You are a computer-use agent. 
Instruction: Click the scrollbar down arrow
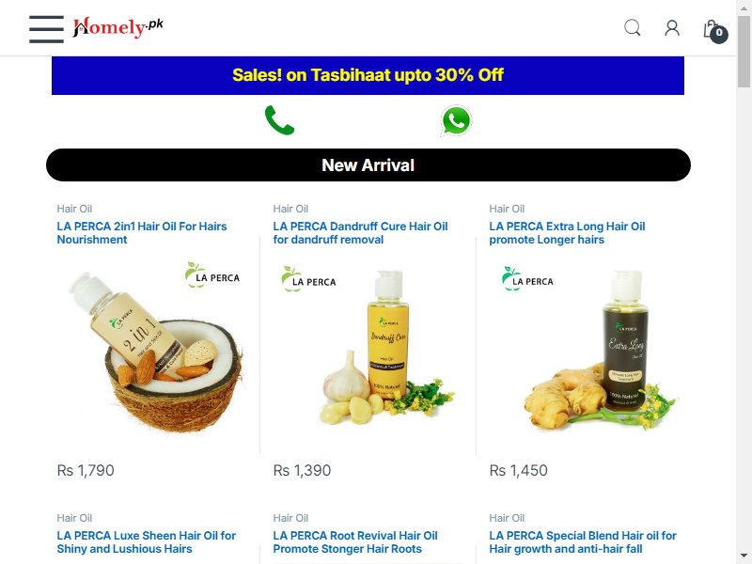coord(744,556)
